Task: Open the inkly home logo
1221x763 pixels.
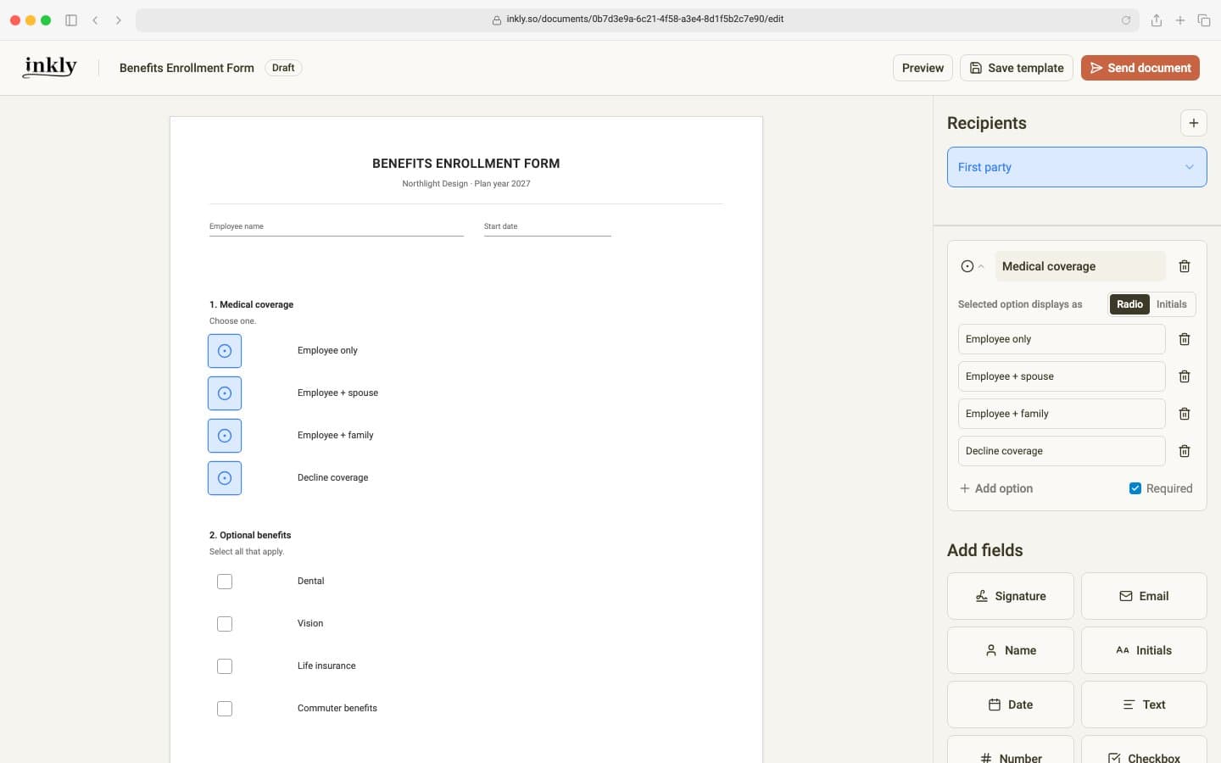Action: (50, 67)
